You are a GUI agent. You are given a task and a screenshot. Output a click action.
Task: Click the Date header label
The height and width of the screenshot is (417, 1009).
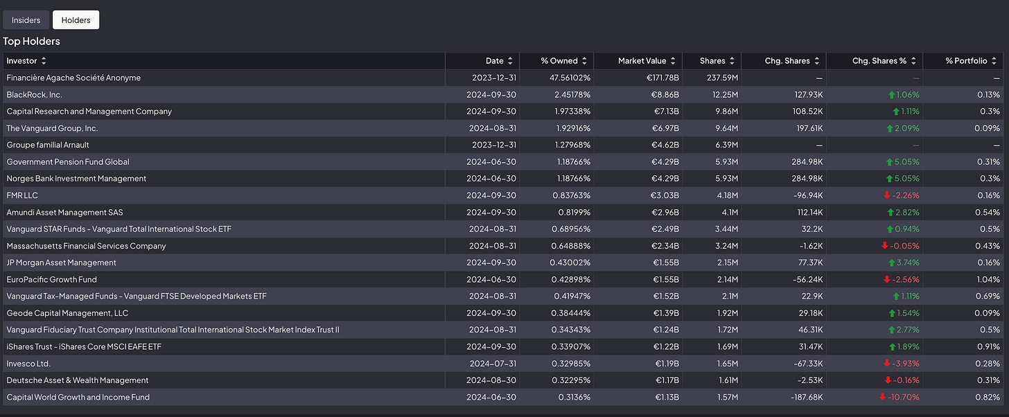pyautogui.click(x=495, y=61)
